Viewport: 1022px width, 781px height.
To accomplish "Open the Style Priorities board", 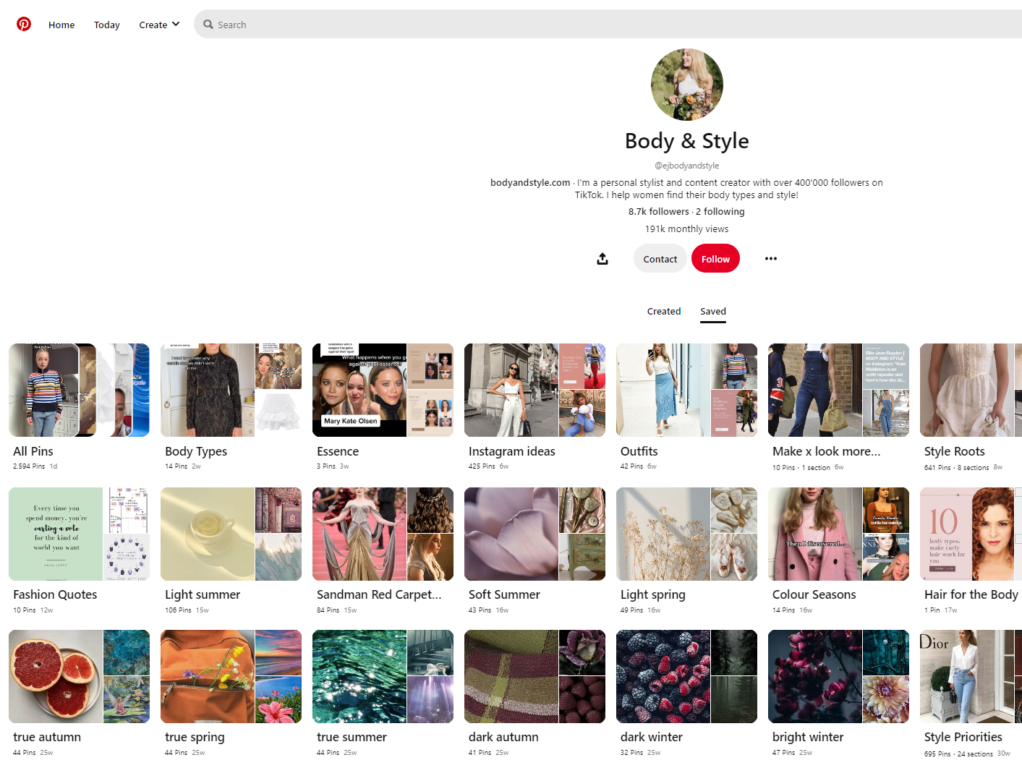I will pyautogui.click(x=970, y=676).
